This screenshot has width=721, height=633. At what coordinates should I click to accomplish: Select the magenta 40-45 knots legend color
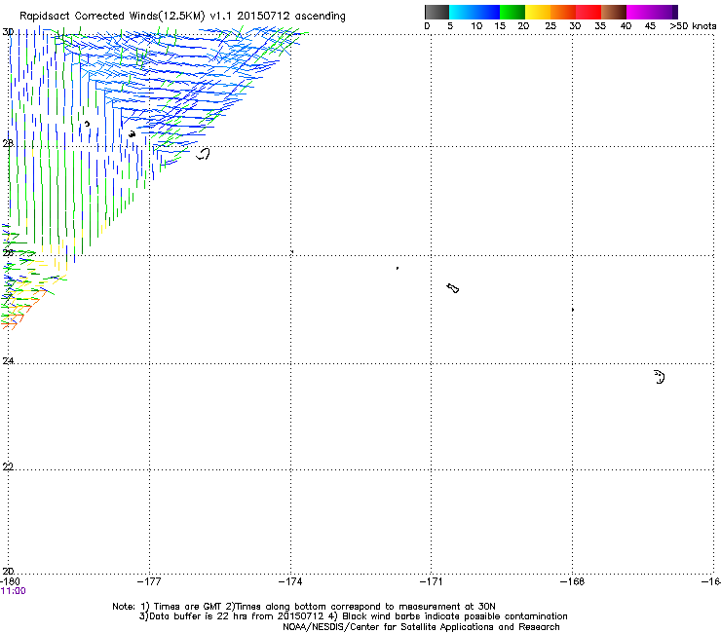[639, 12]
